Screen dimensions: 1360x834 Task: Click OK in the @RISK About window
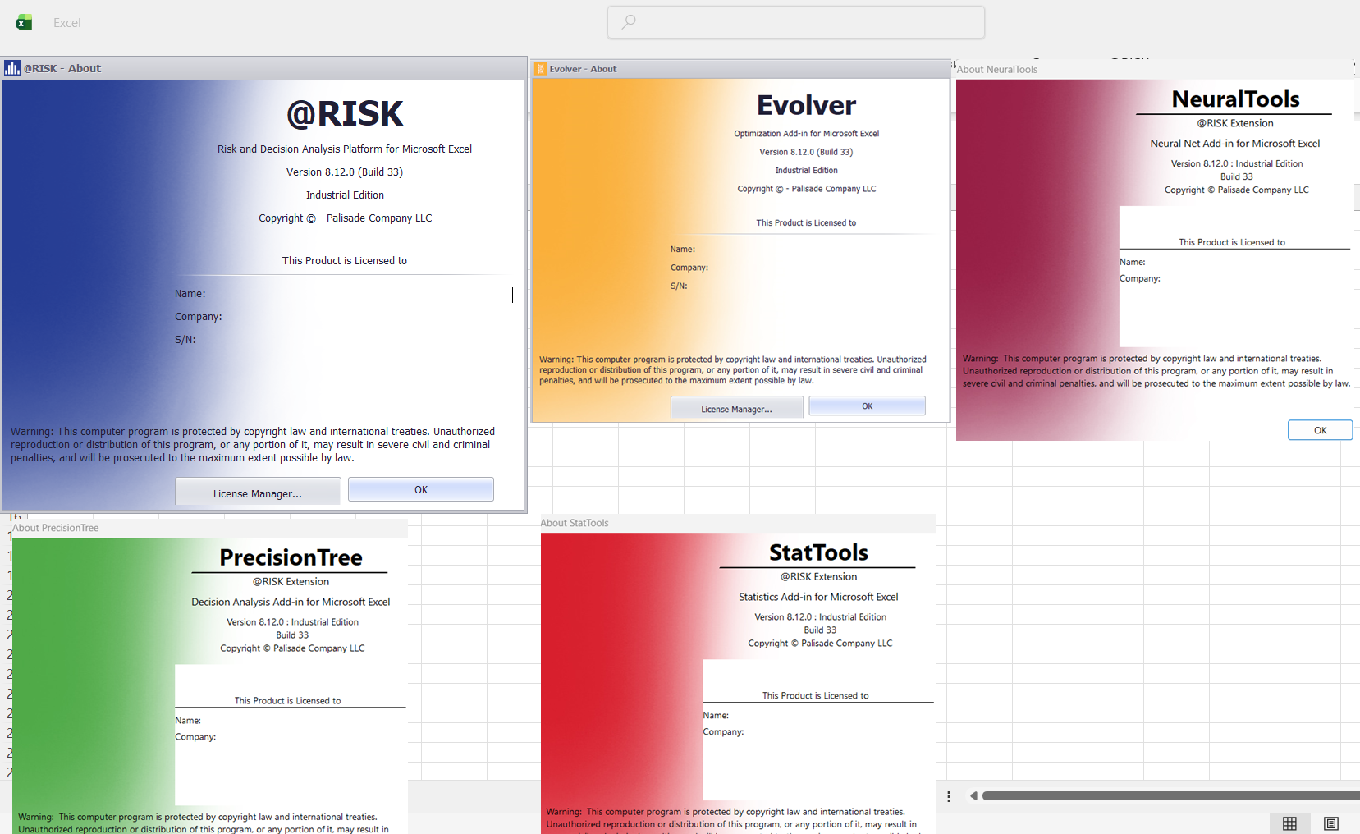click(421, 489)
